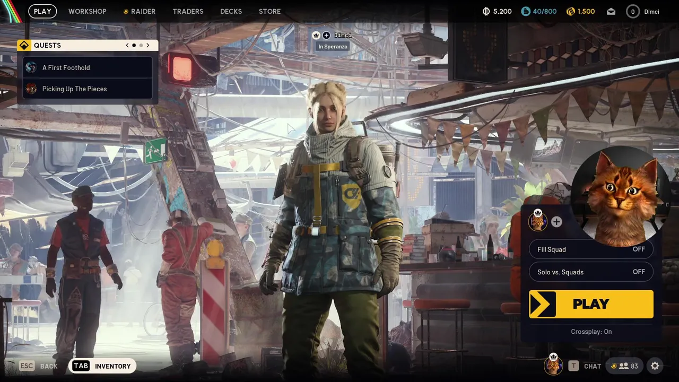This screenshot has height=382, width=679.
Task: Open CHAT with the T key button
Action: click(x=585, y=366)
